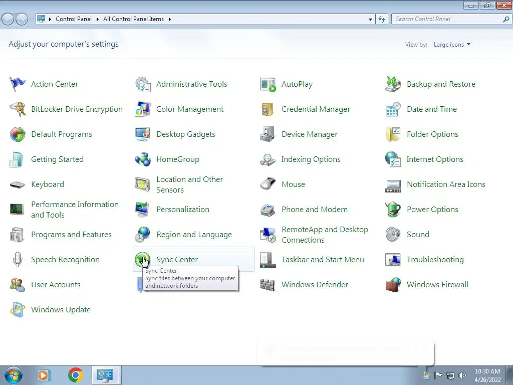513x385 pixels.
Task: Click the Backup and Restore icon
Action: click(x=393, y=84)
